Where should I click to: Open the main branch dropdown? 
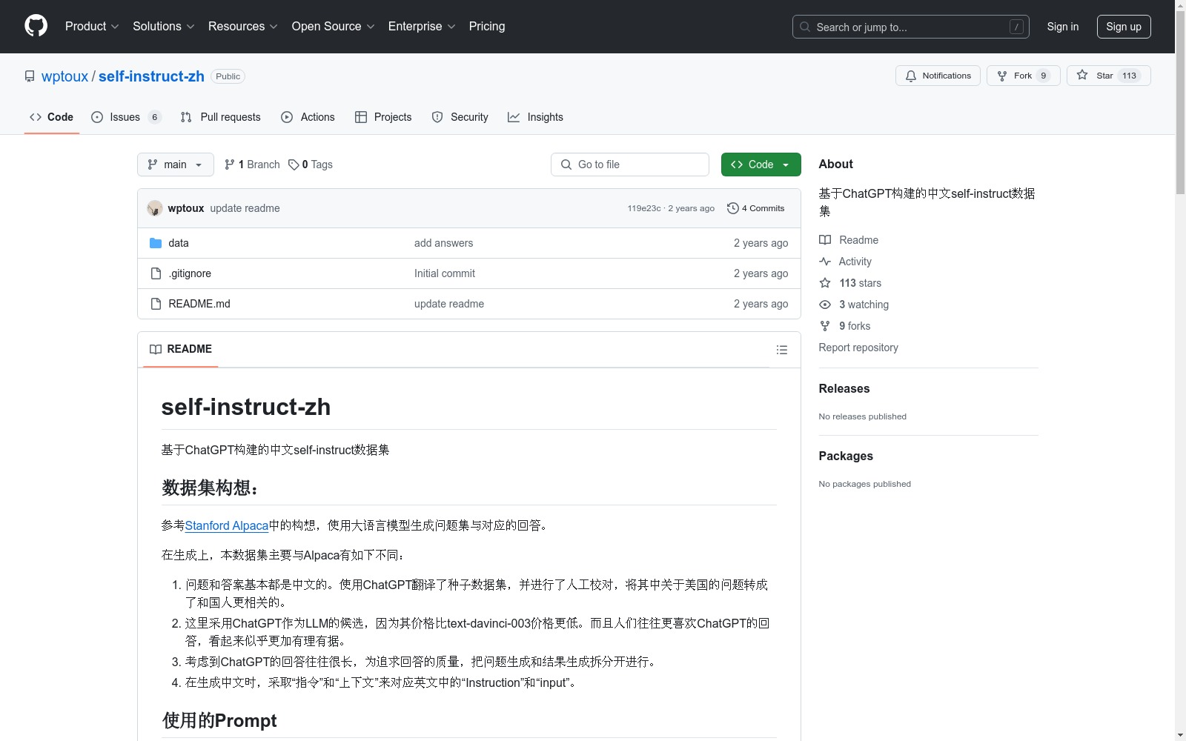point(176,165)
